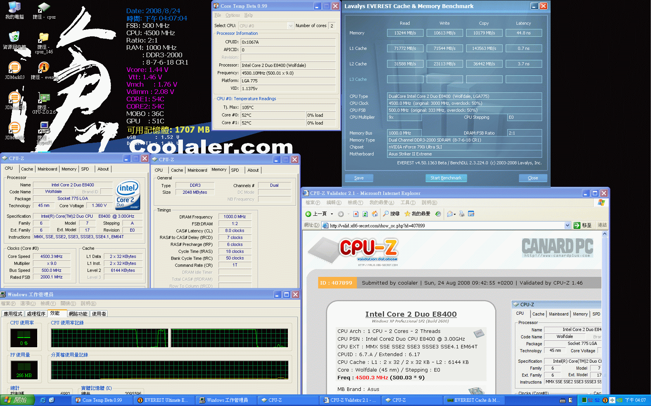The image size is (651, 406).
Task: Open 說明 menu in Task Manager
Action: click(x=88, y=304)
